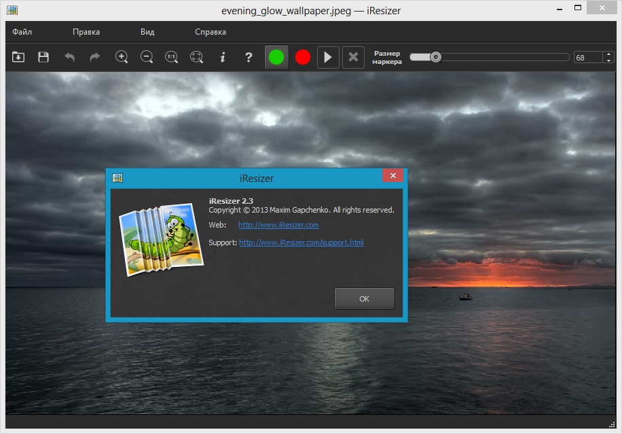622x434 pixels.
Task: Click the 'Support:' label in the dialog
Action: tap(223, 242)
